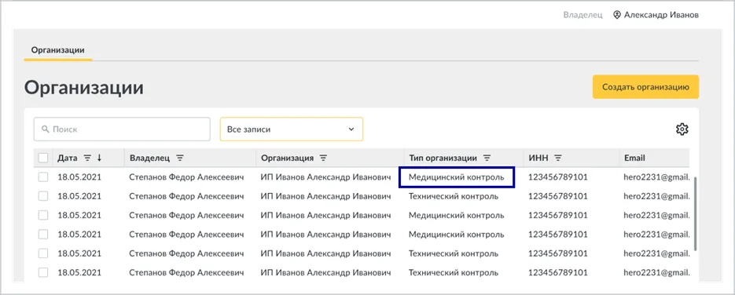735x295 pixels.
Task: Click the Email column header
Action: click(x=634, y=158)
